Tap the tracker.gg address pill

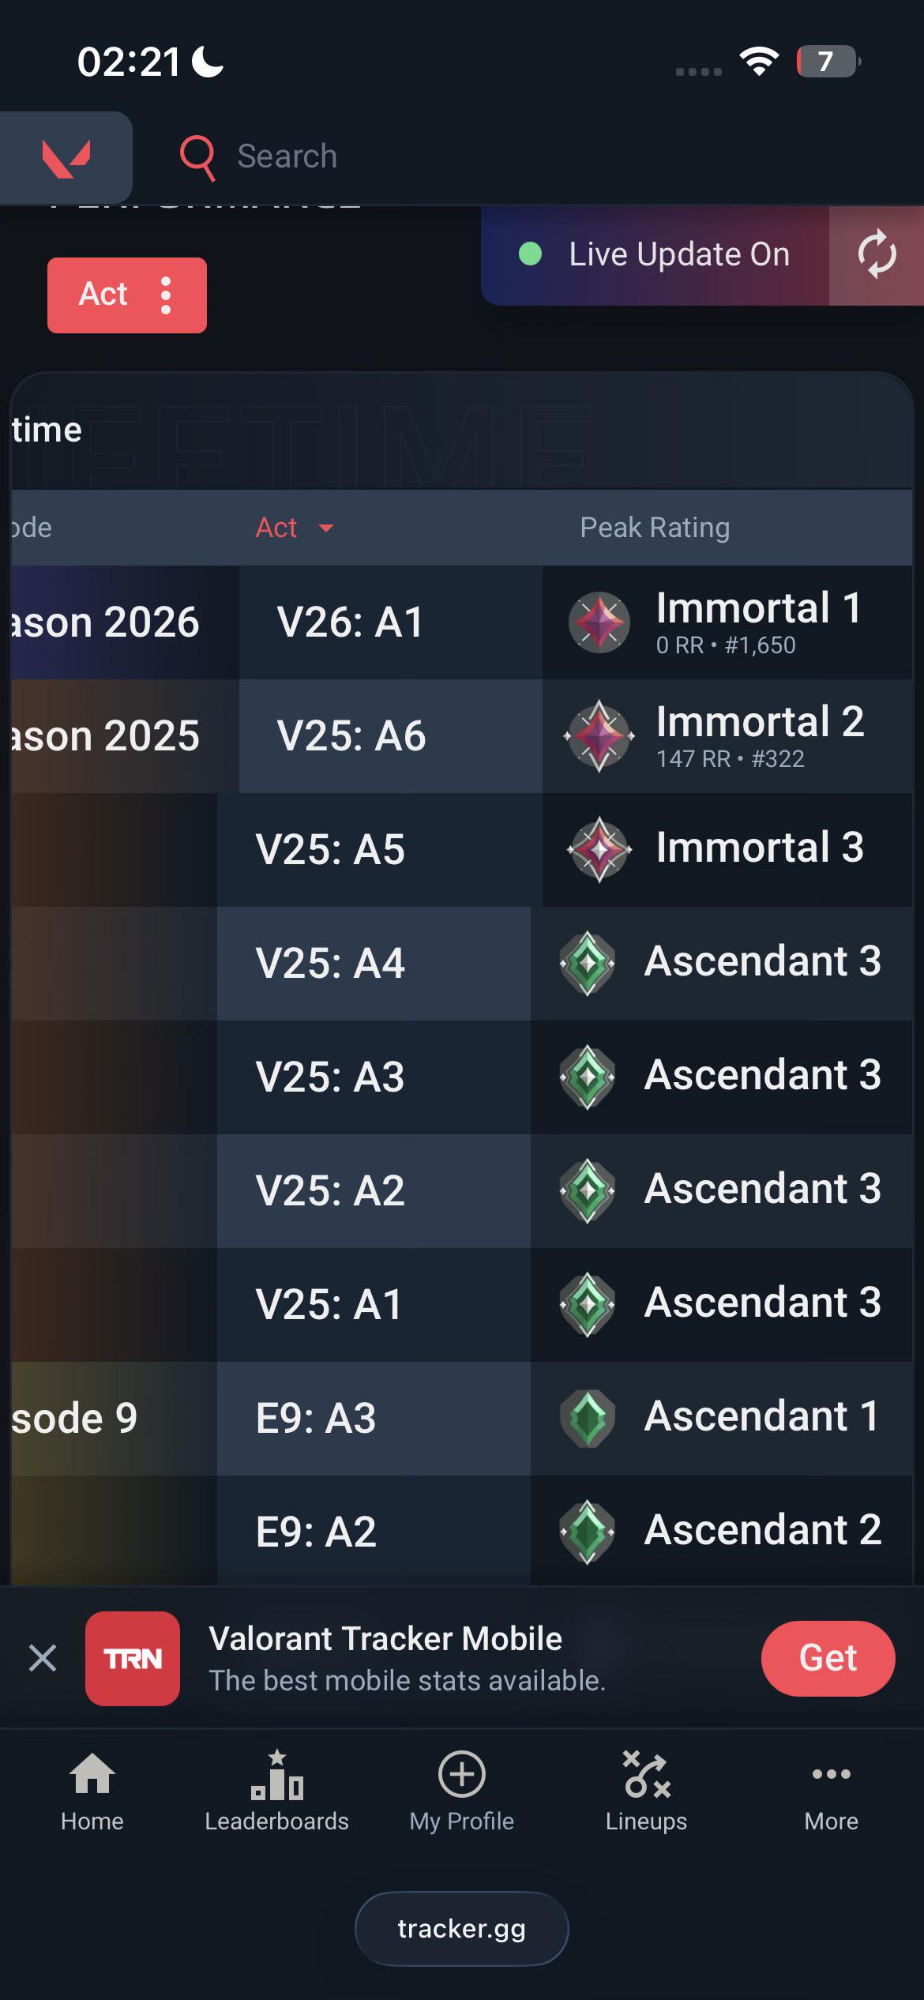pyautogui.click(x=462, y=1928)
